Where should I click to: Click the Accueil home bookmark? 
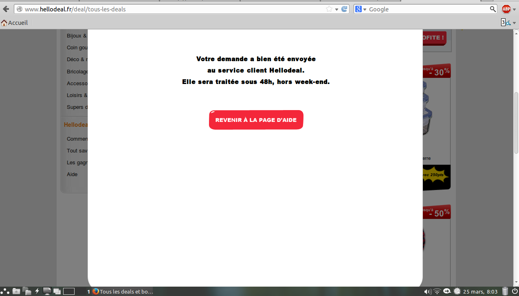[x=14, y=23]
